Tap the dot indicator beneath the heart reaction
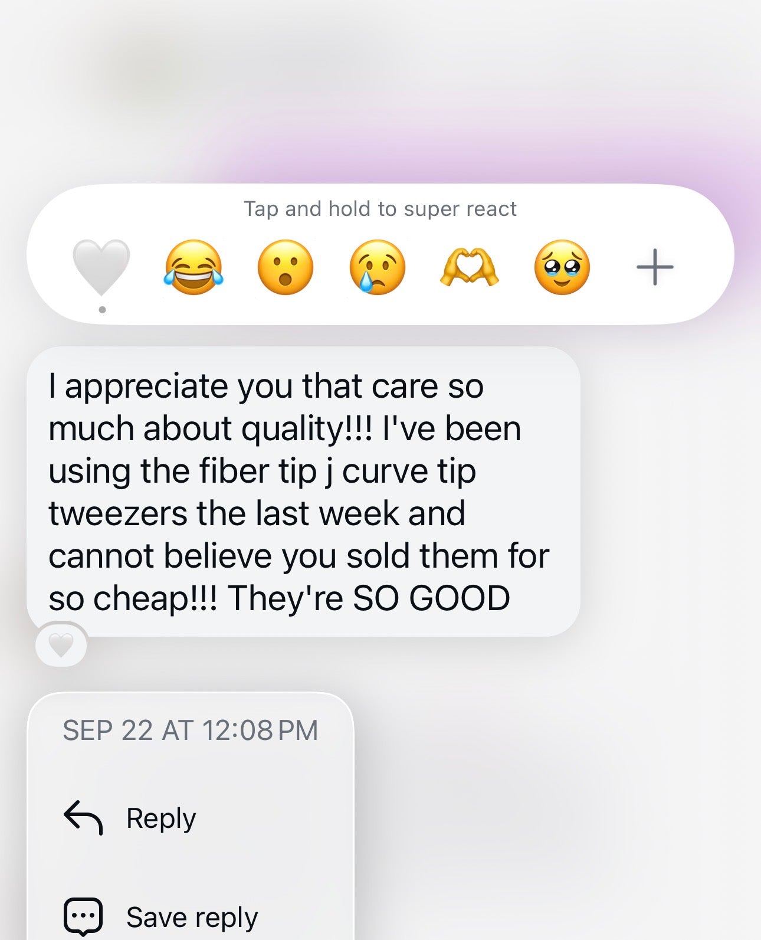The image size is (761, 940). pos(102,310)
